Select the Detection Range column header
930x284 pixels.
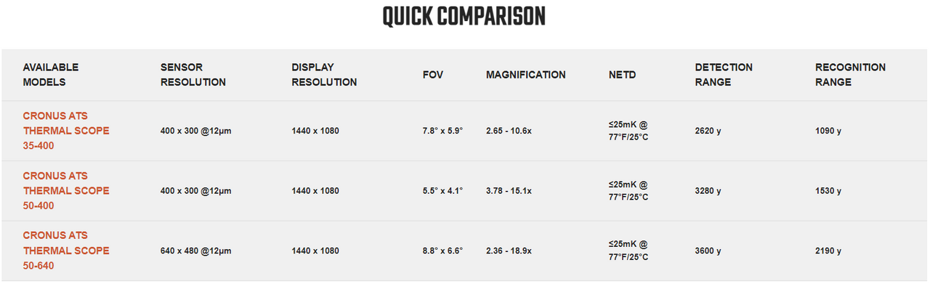[x=724, y=75]
